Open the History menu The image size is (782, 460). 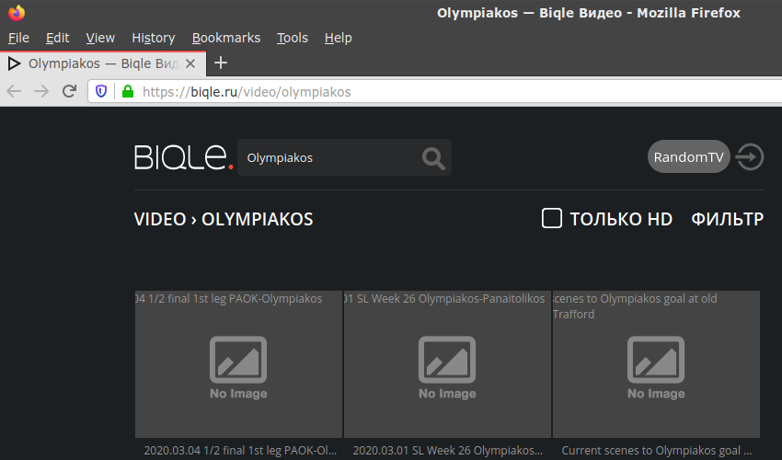click(153, 38)
